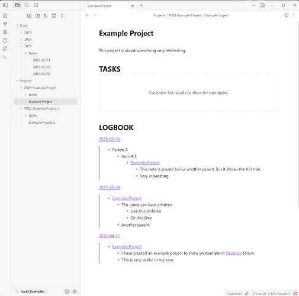This screenshot has height=296, width=299.
Task: Open Example Project link under Item A.3
Action: 145,163
